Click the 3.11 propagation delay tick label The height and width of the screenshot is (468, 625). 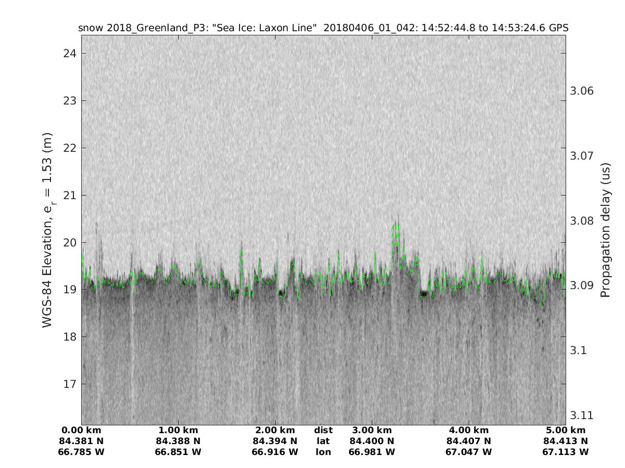point(581,415)
